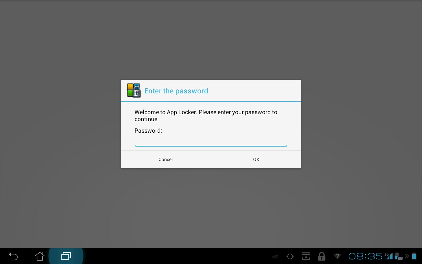Screen dimensions: 422x264
Task: Click the "Password:" label
Action: (x=148, y=131)
